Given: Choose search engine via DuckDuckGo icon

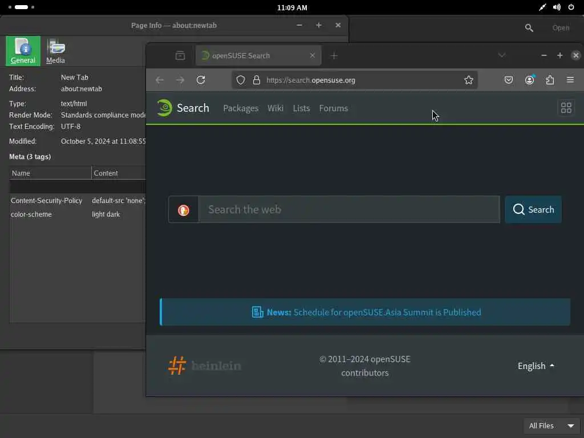Looking at the screenshot, I should click(184, 210).
